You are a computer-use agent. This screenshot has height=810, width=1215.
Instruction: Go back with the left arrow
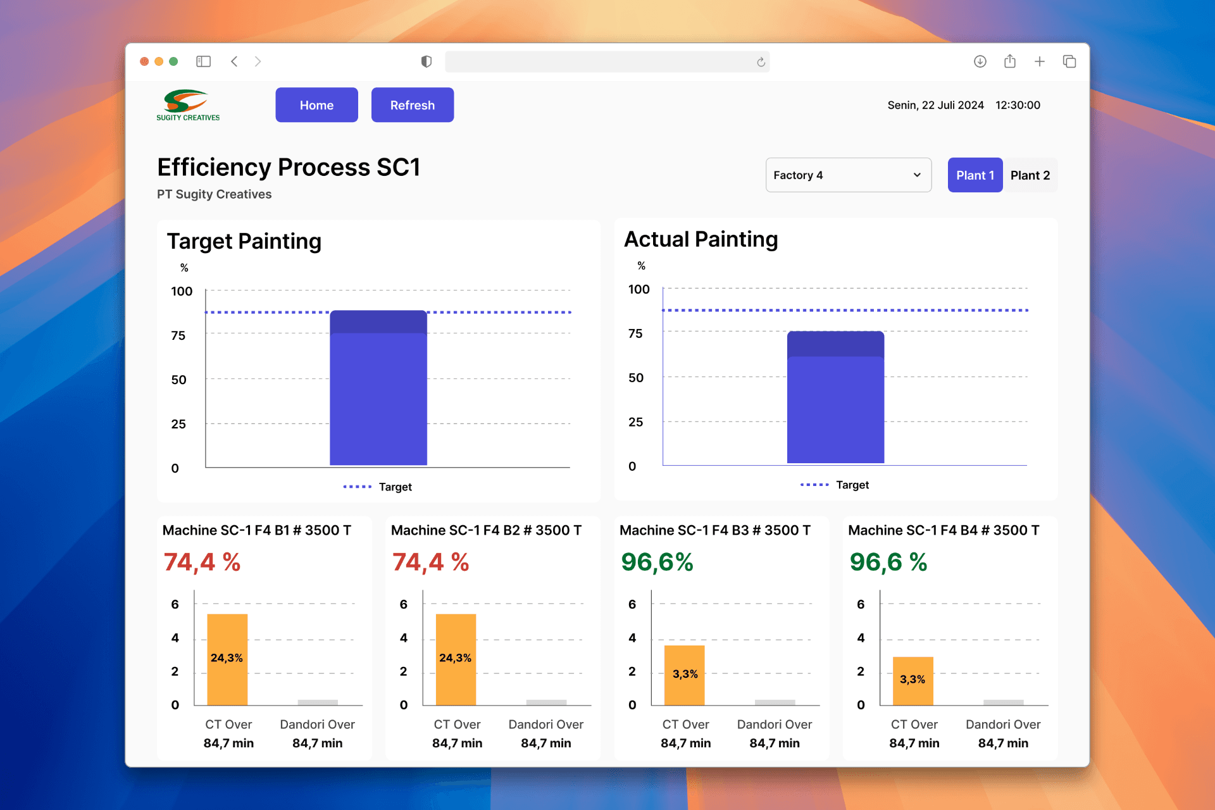234,61
